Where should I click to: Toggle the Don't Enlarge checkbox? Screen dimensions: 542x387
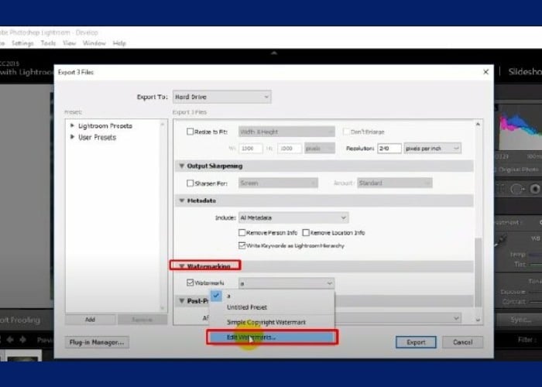[345, 132]
